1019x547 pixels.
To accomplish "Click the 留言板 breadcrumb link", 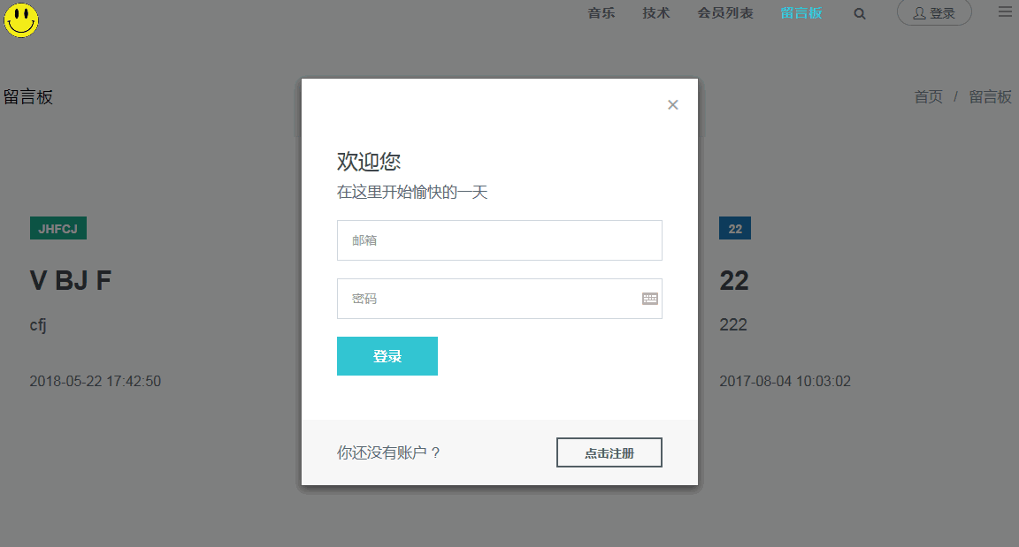I will pyautogui.click(x=991, y=97).
